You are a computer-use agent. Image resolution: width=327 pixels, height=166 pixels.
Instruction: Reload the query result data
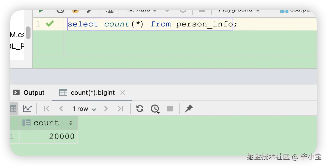140,109
